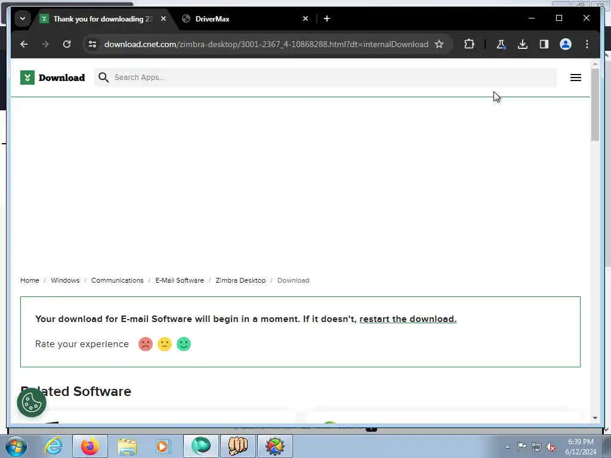Open the teal swirl app on taskbar

200,446
